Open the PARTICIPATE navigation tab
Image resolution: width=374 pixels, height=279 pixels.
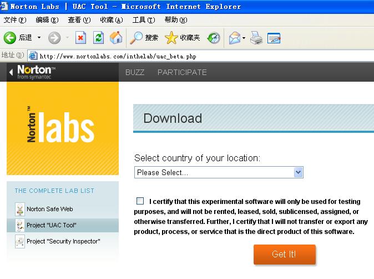pos(182,72)
